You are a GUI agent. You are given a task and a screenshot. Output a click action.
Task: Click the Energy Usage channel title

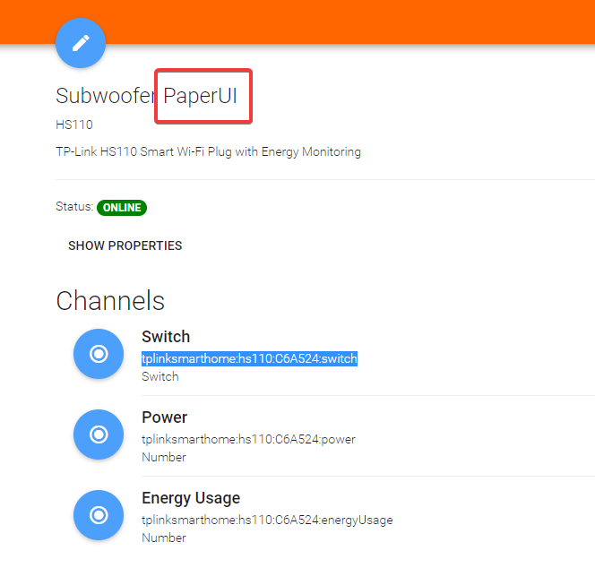pyautogui.click(x=191, y=498)
